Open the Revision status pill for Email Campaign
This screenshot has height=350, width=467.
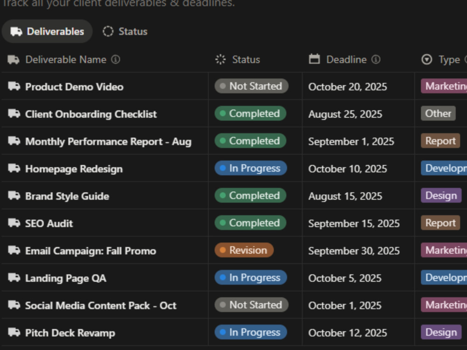tap(244, 250)
